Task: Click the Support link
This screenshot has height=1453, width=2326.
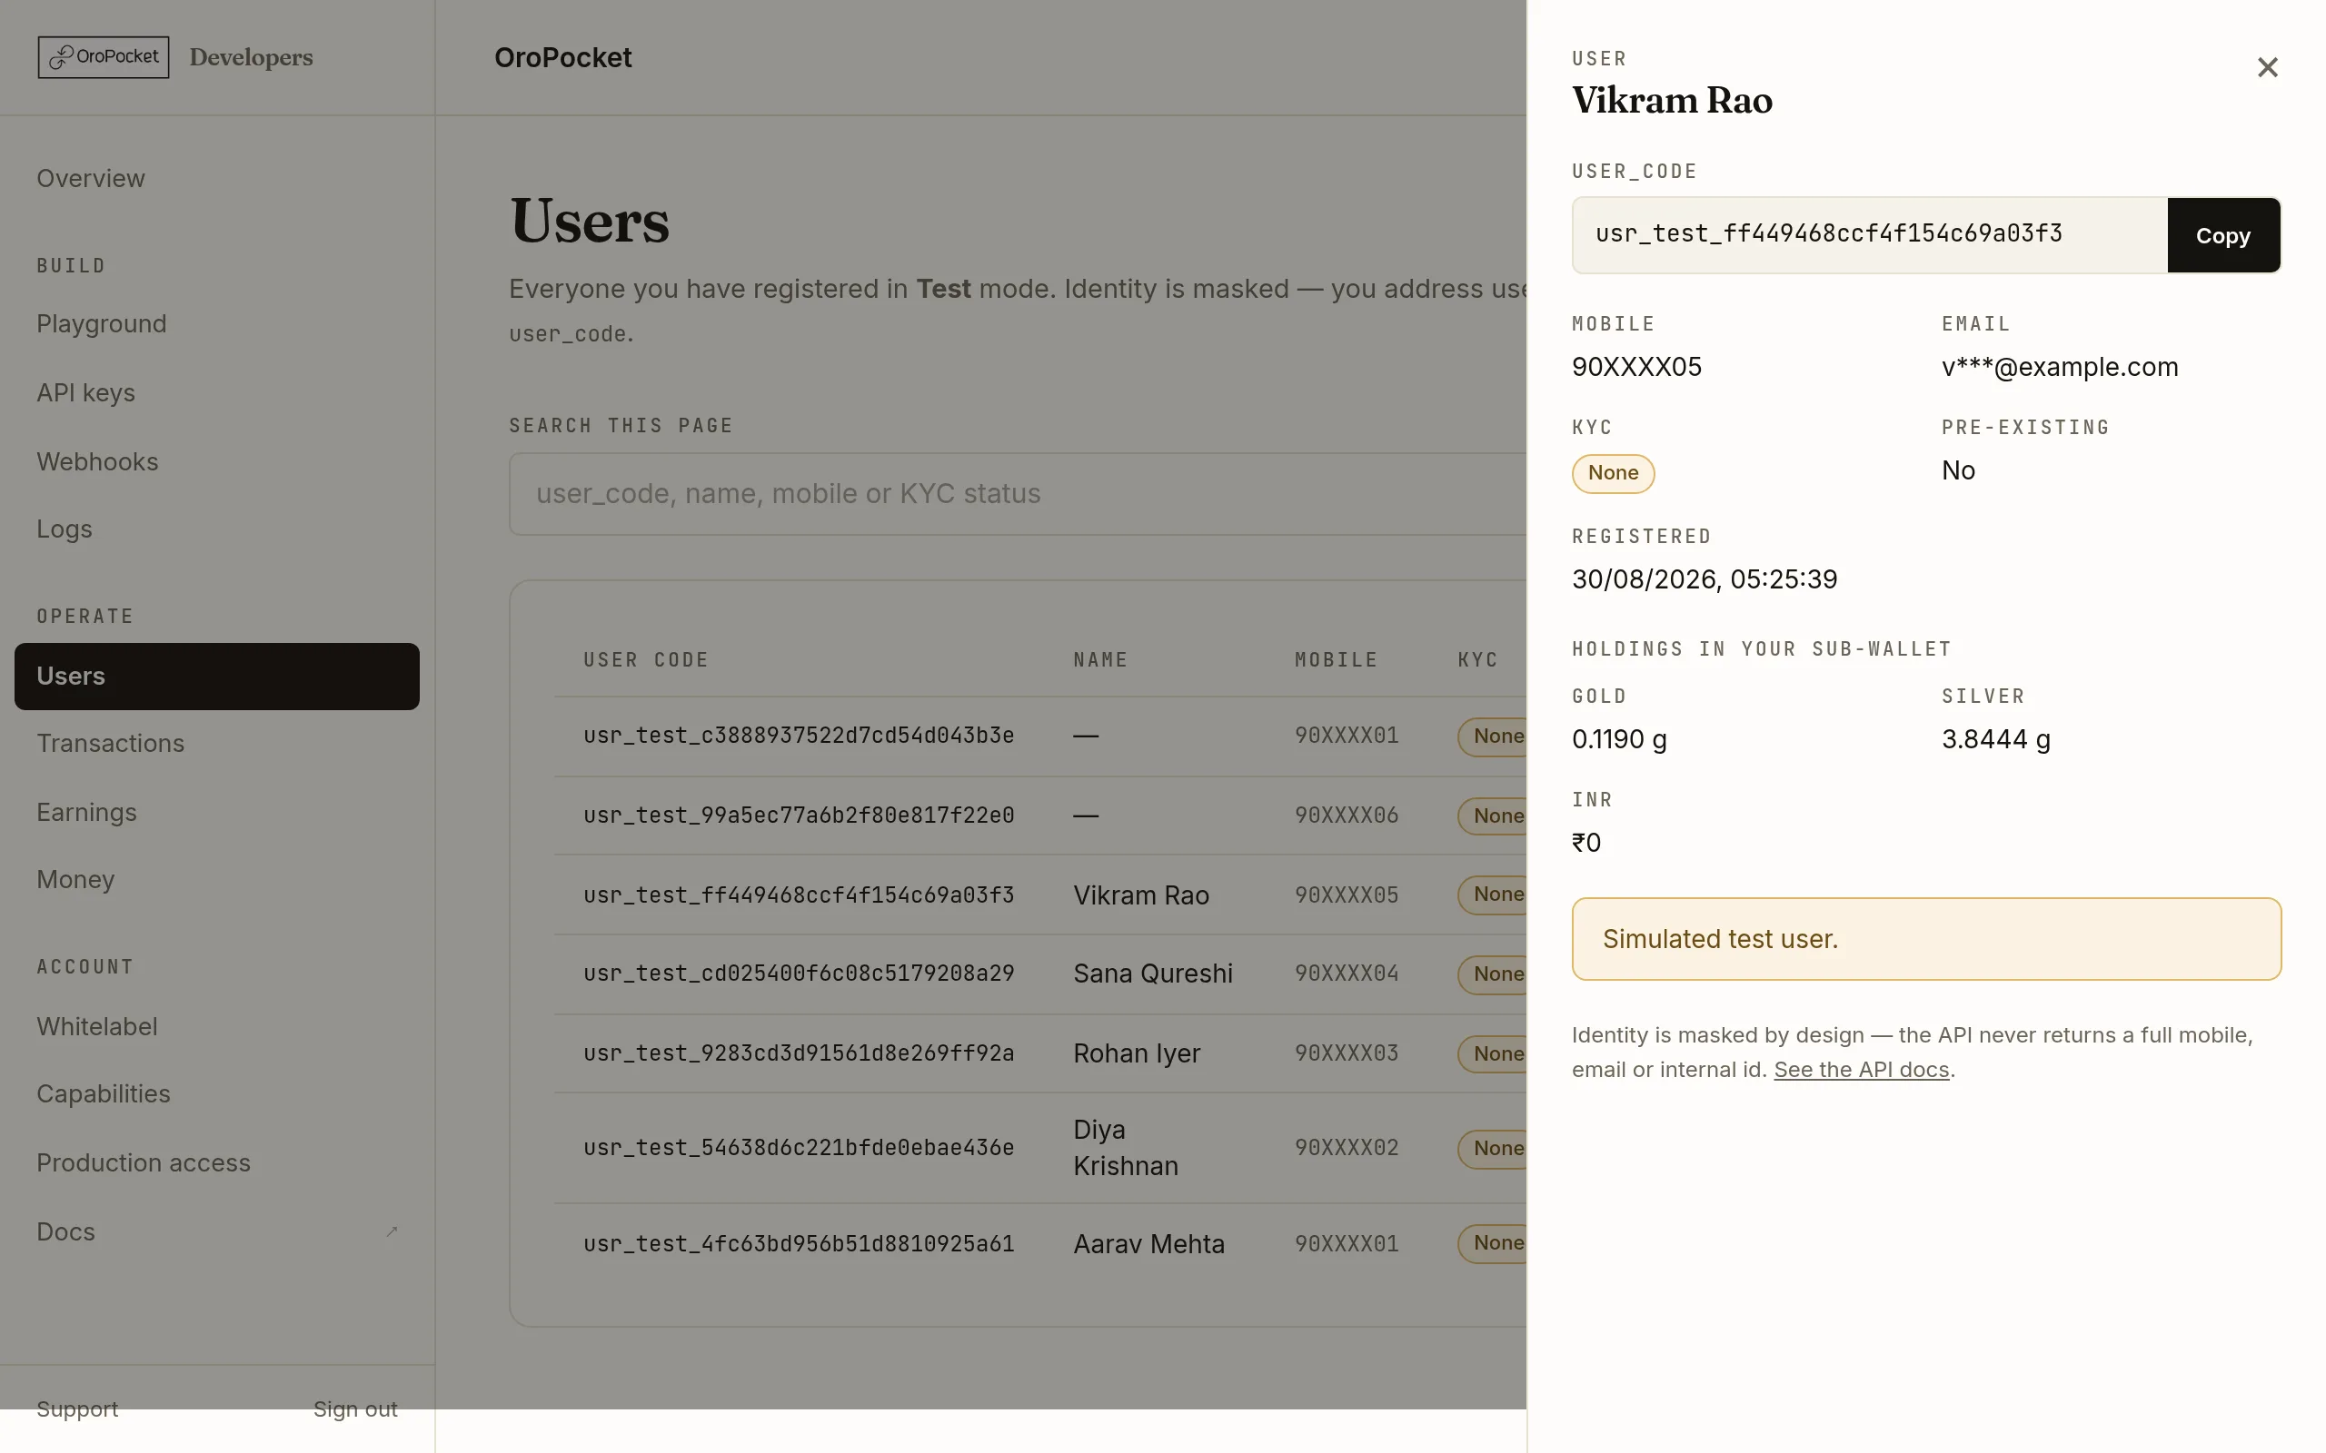Action: [x=77, y=1409]
